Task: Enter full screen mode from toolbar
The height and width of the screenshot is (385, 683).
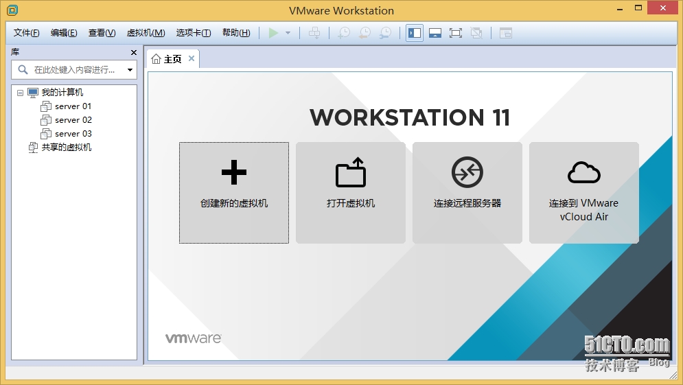Action: pyautogui.click(x=456, y=33)
